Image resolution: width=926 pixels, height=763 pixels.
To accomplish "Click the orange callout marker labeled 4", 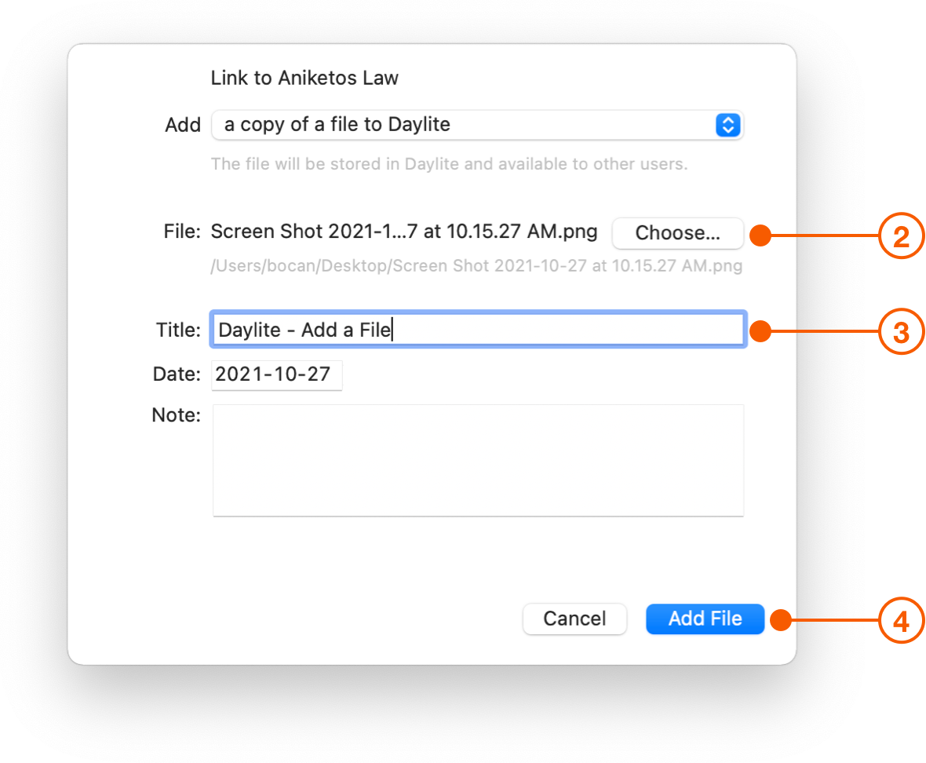I will coord(901,619).
